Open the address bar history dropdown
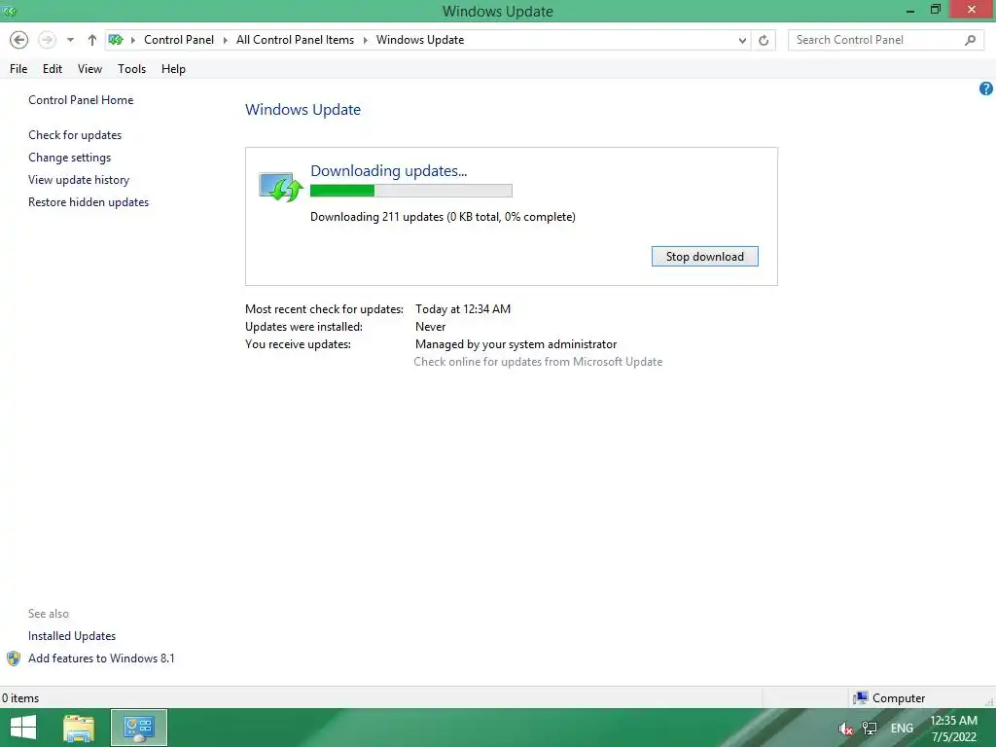This screenshot has width=996, height=747. coord(742,40)
